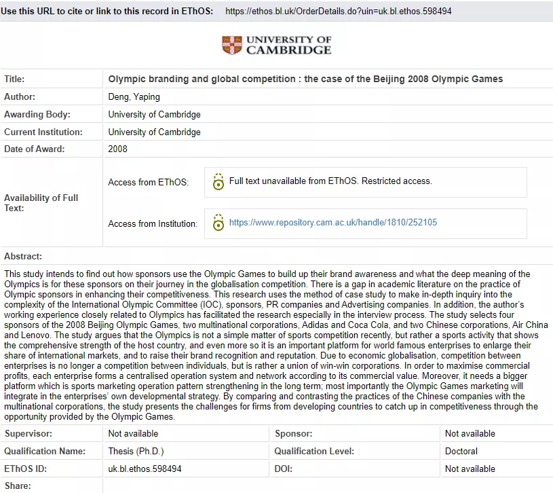The height and width of the screenshot is (493, 553).
Task: Click the Share row label
Action: click(x=17, y=486)
